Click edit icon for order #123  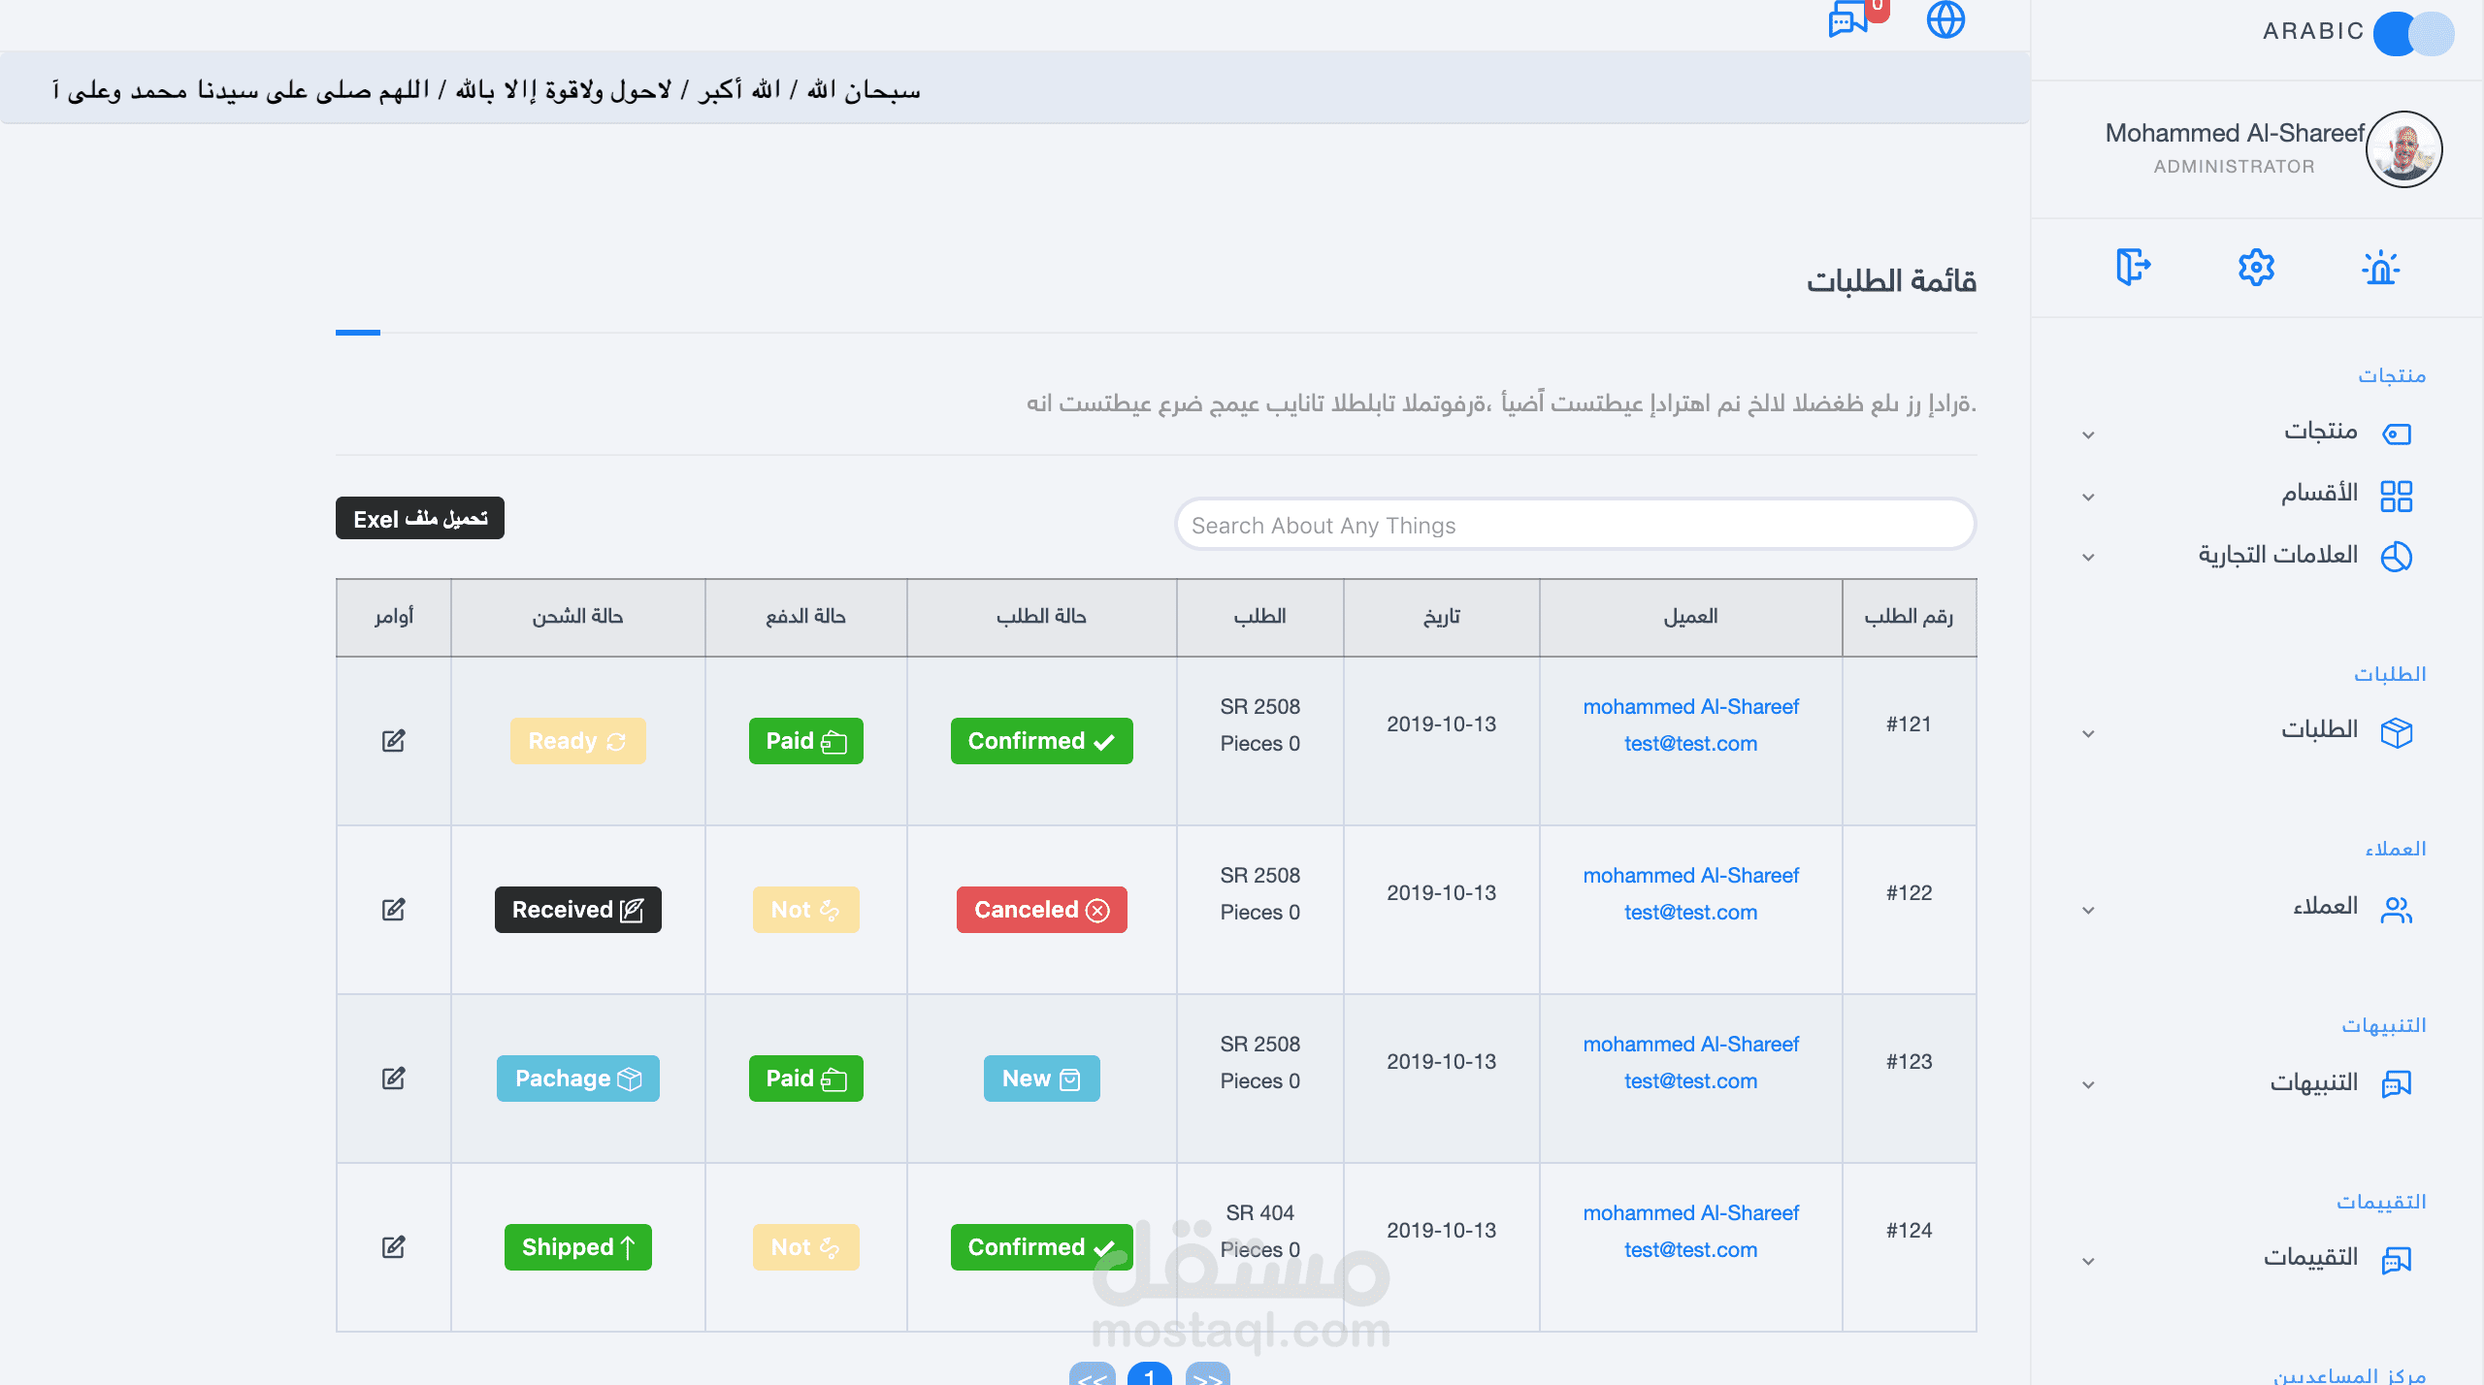[393, 1079]
